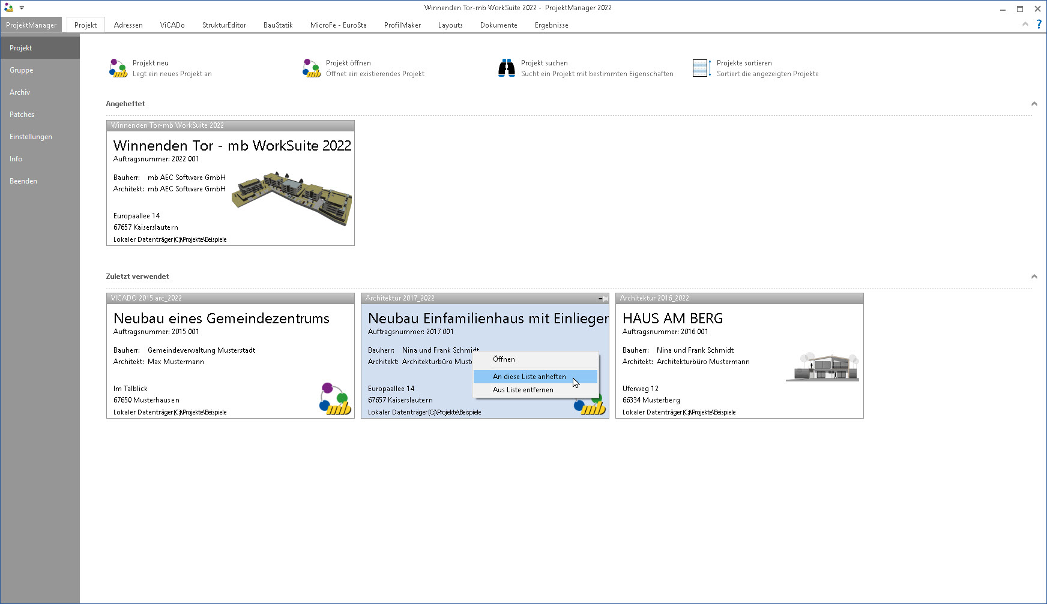1047x604 pixels.
Task: Open Patches in the left sidebar
Action: (40, 115)
